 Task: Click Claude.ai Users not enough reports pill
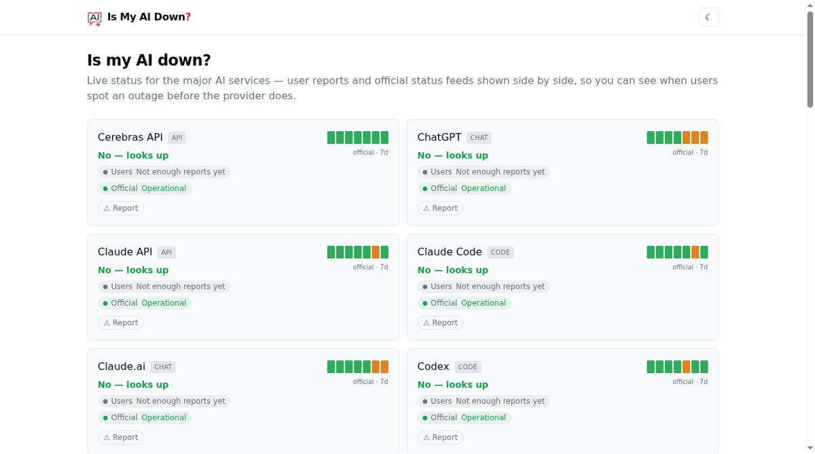pyautogui.click(x=164, y=401)
